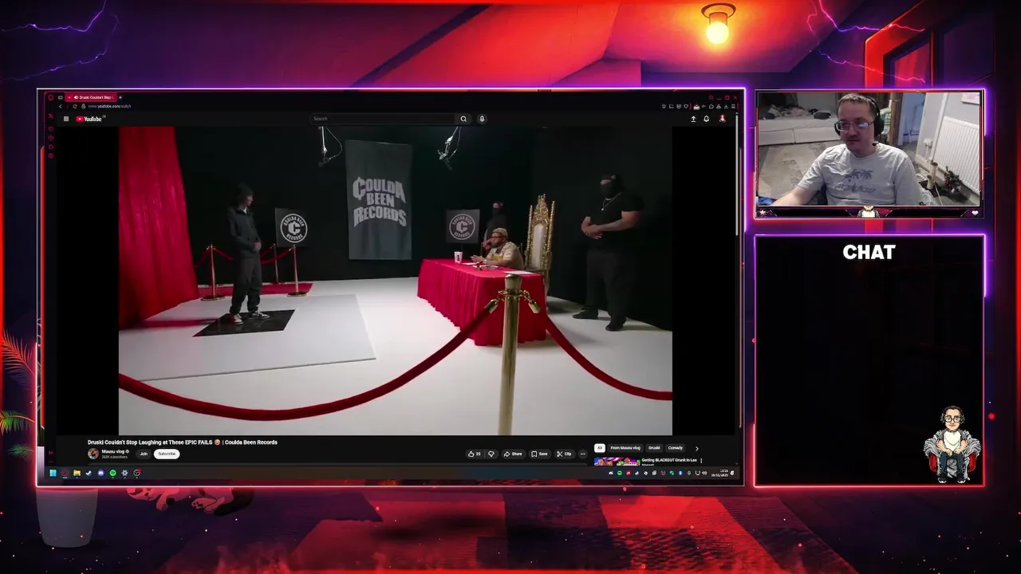The height and width of the screenshot is (574, 1021).
Task: Open the gear app on taskbar
Action: coord(124,473)
